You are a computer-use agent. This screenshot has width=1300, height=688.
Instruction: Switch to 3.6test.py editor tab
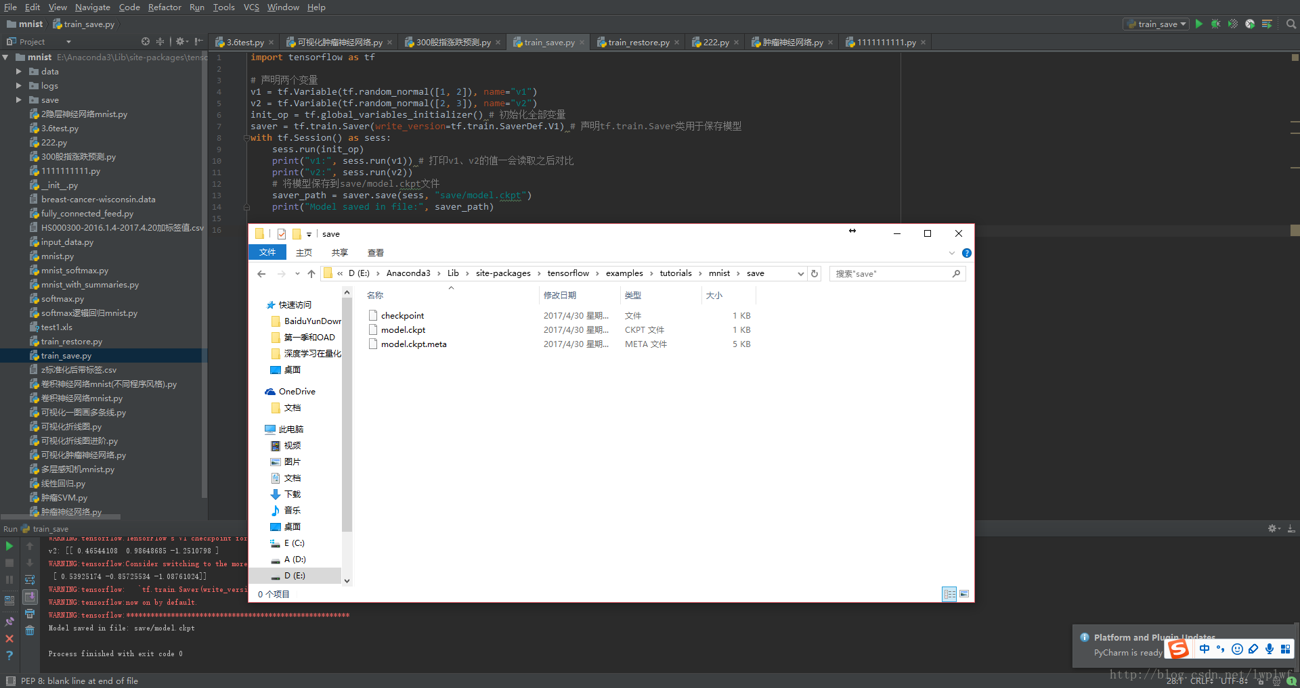pyautogui.click(x=244, y=42)
